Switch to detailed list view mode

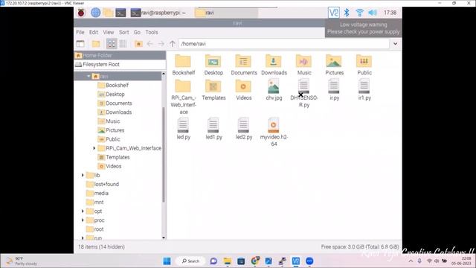click(x=123, y=44)
